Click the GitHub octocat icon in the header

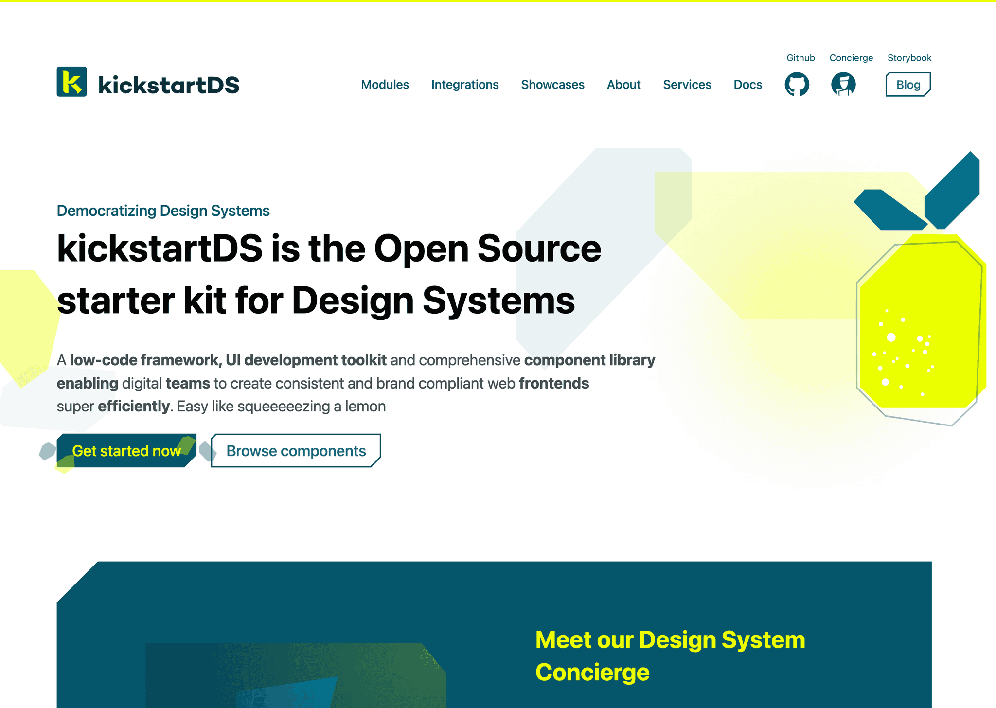(x=797, y=84)
